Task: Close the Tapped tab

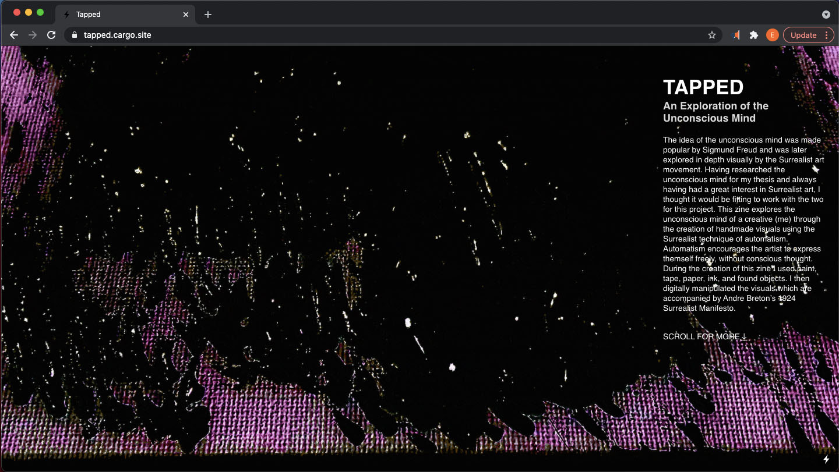Action: point(186,15)
